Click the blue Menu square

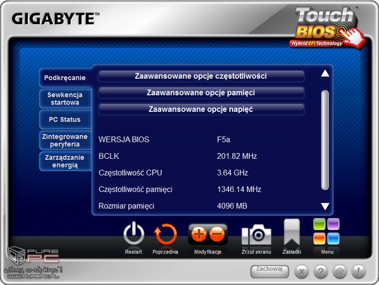333,239
